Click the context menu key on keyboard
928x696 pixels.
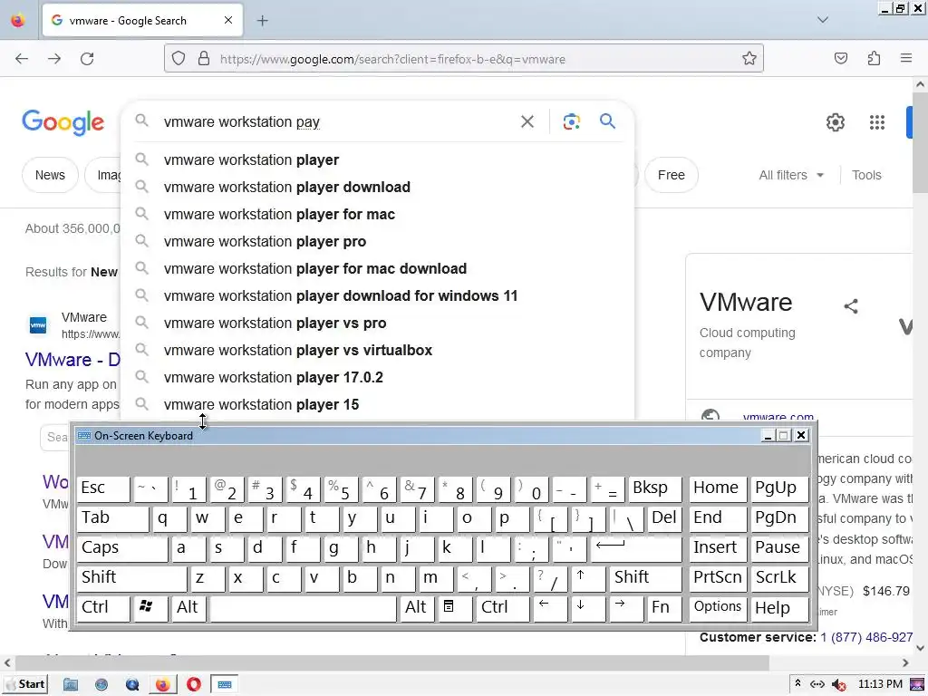tap(455, 608)
